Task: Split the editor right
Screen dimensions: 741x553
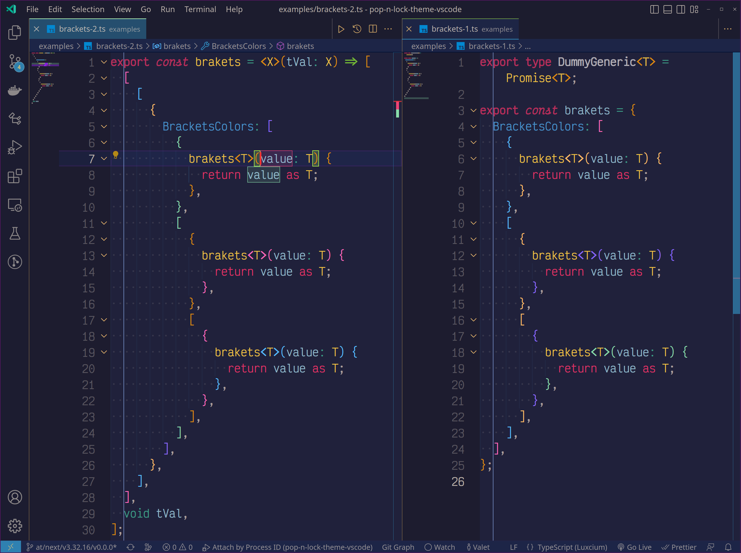Action: 373,29
